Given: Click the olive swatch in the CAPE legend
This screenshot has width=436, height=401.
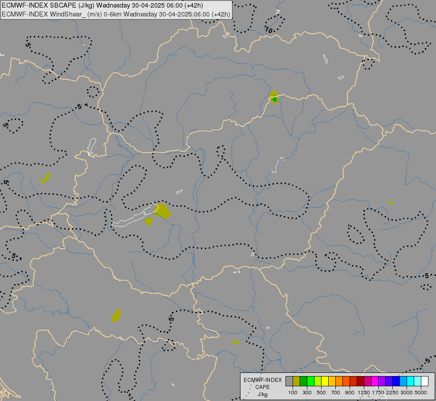Looking at the screenshot, I should click(297, 381).
